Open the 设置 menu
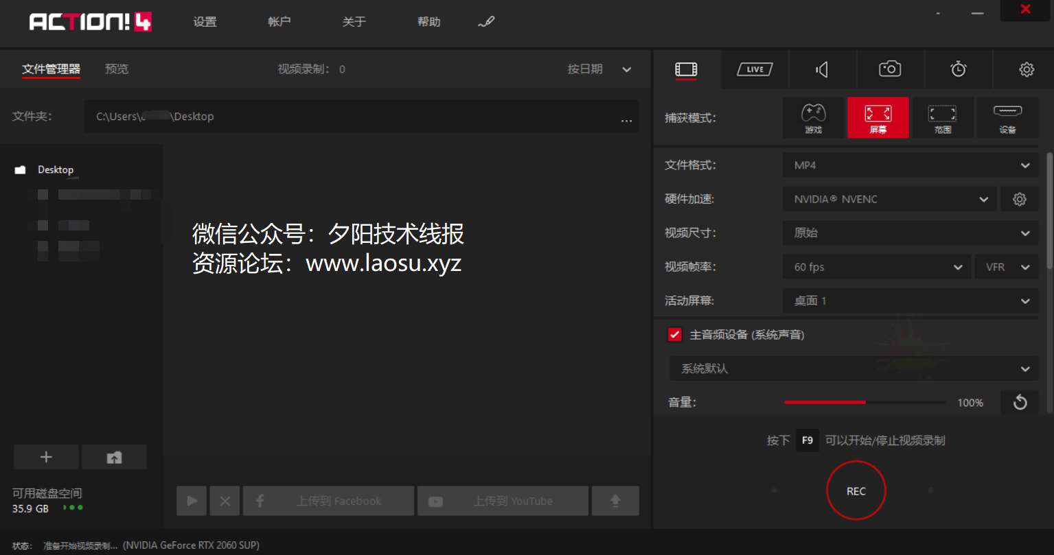This screenshot has height=555, width=1054. pos(205,22)
